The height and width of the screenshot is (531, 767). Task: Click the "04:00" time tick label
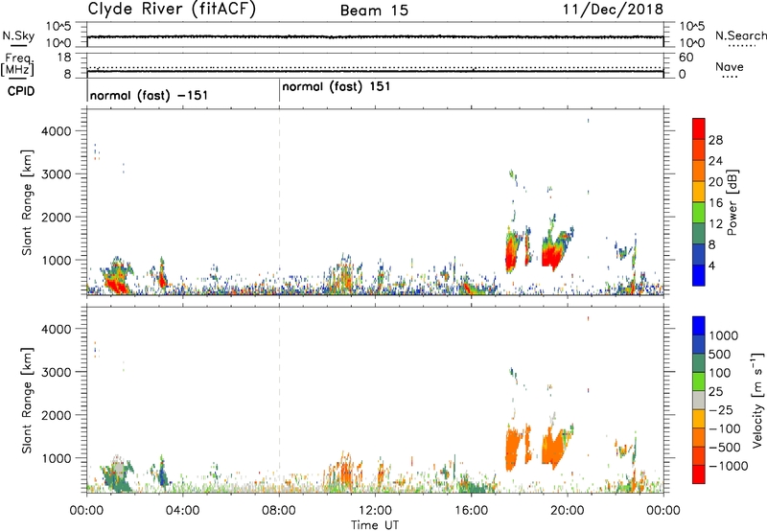pyautogui.click(x=182, y=511)
